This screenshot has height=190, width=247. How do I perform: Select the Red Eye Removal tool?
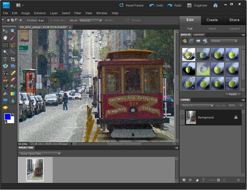click(5, 73)
